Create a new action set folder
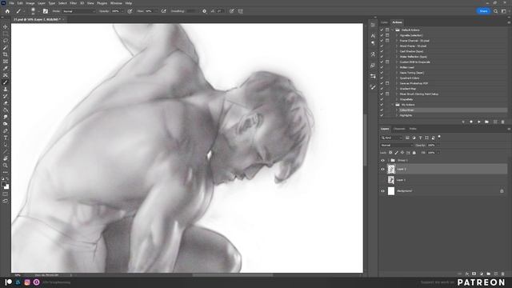Image resolution: width=512 pixels, height=288 pixels. (x=487, y=122)
